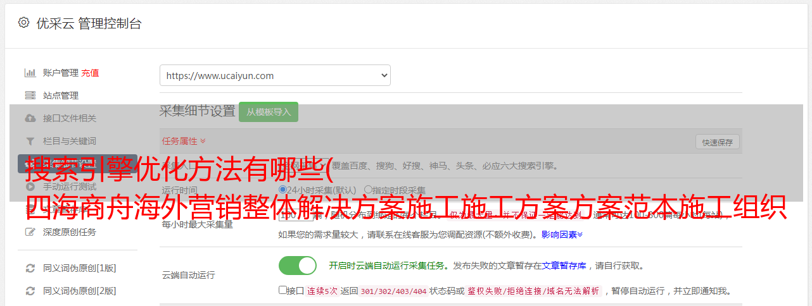Click refresh icon of 同义词伪原创[2版]

[30, 291]
